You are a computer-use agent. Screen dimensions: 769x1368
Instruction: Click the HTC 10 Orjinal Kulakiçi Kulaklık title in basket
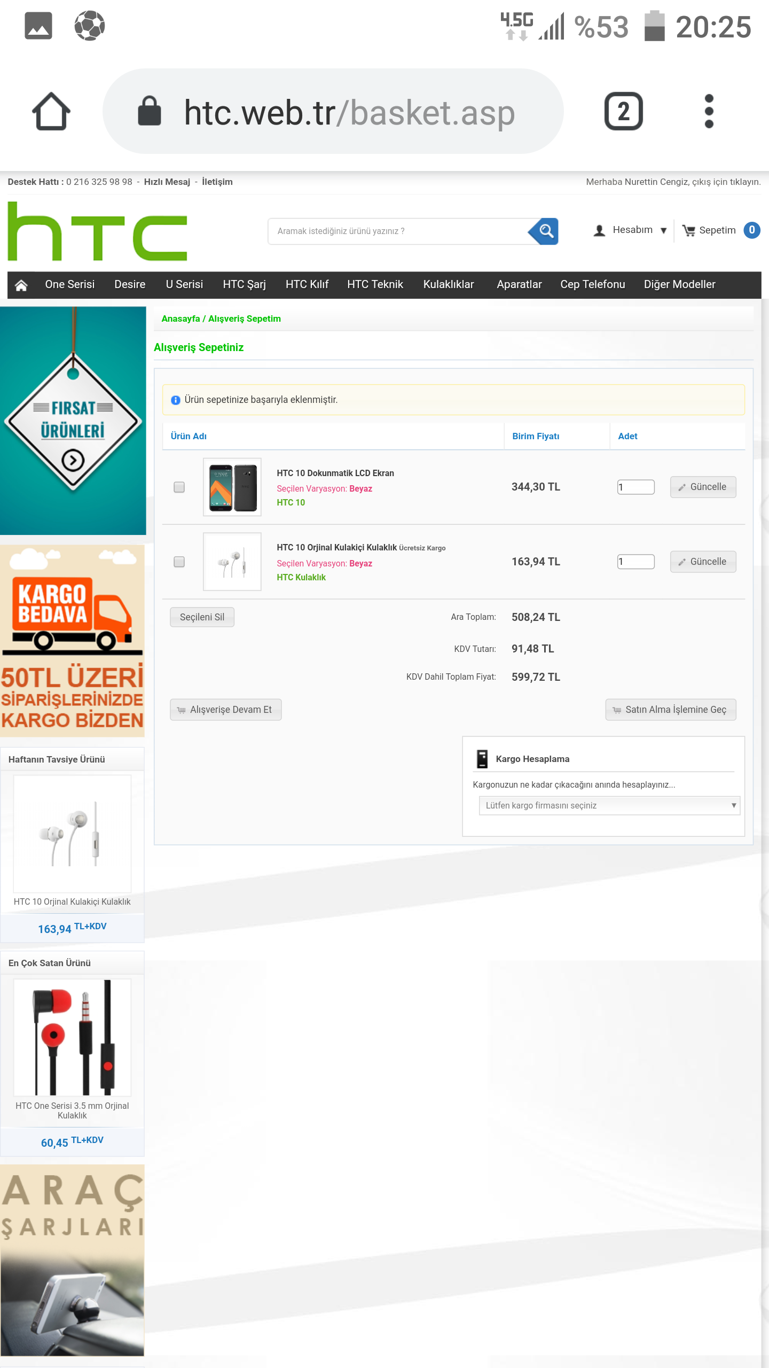tap(336, 547)
